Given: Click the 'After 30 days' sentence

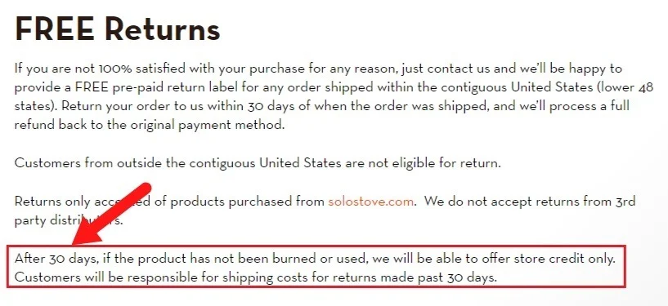Looking at the screenshot, I should [316, 259].
